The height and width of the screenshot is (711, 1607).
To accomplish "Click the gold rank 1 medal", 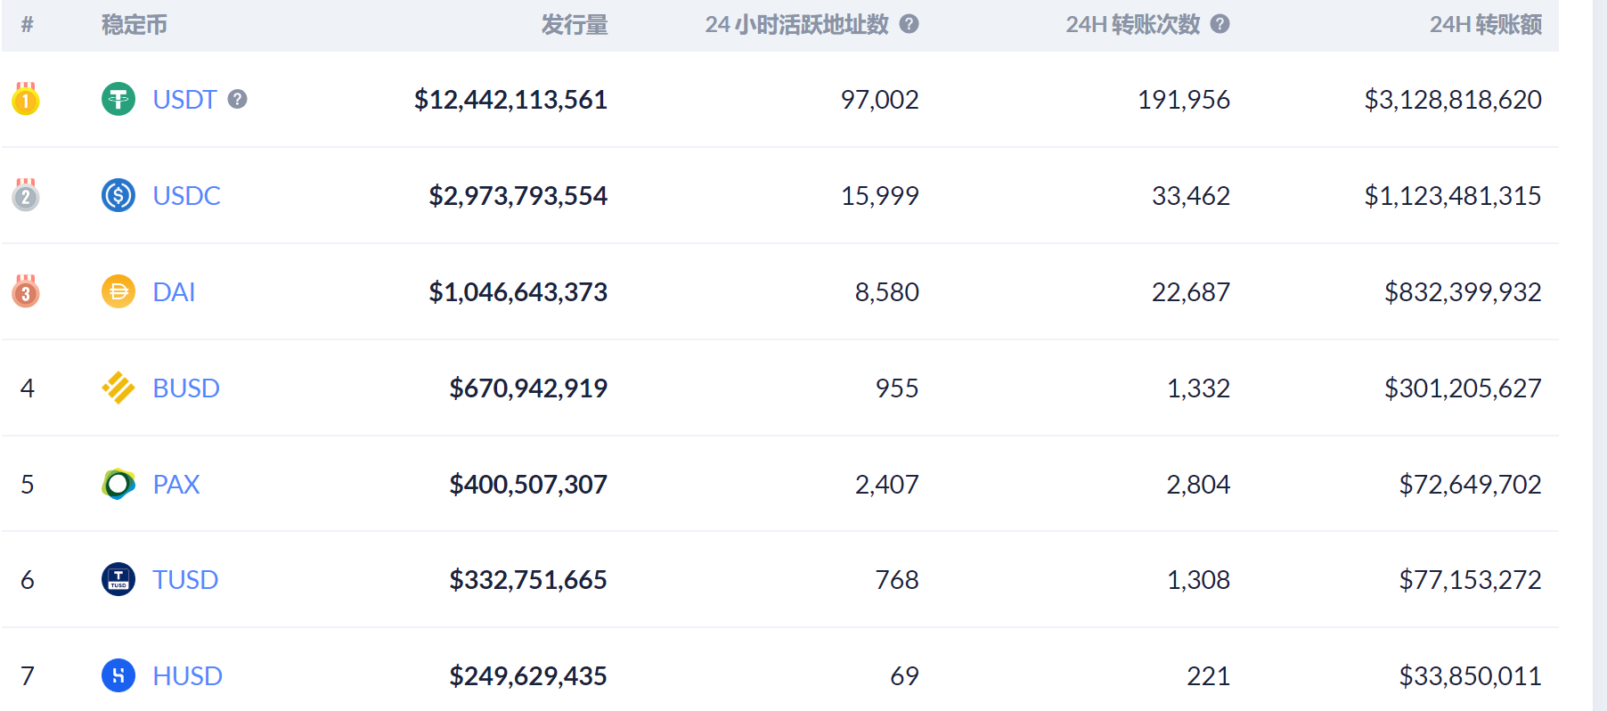I will click(26, 100).
